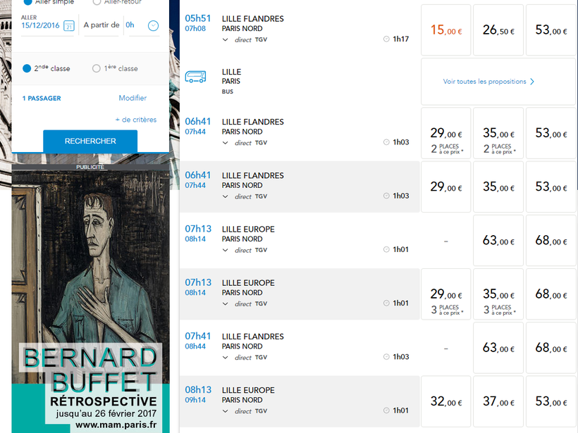Expand details of the 07h41 train
578x433 pixels.
[226, 357]
